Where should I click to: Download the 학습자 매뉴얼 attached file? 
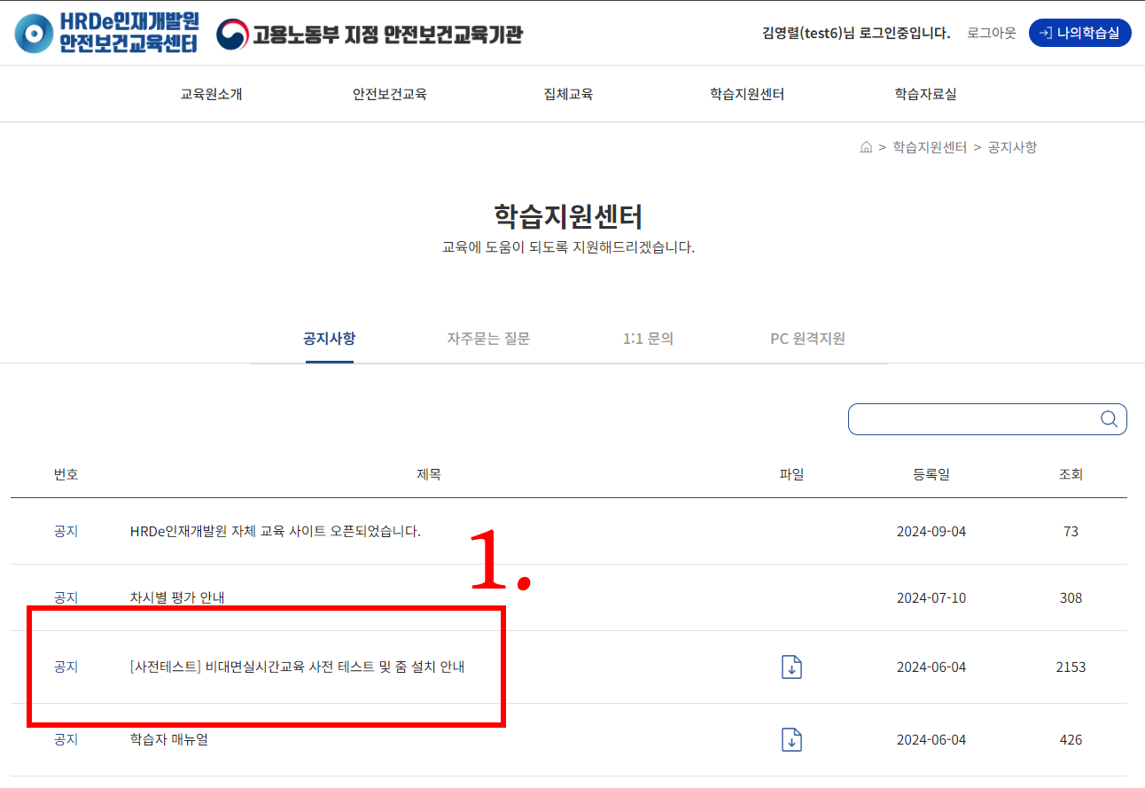pos(791,739)
